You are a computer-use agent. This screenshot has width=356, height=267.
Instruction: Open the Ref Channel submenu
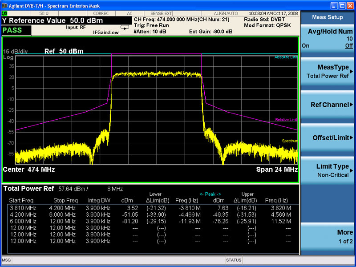pos(328,105)
